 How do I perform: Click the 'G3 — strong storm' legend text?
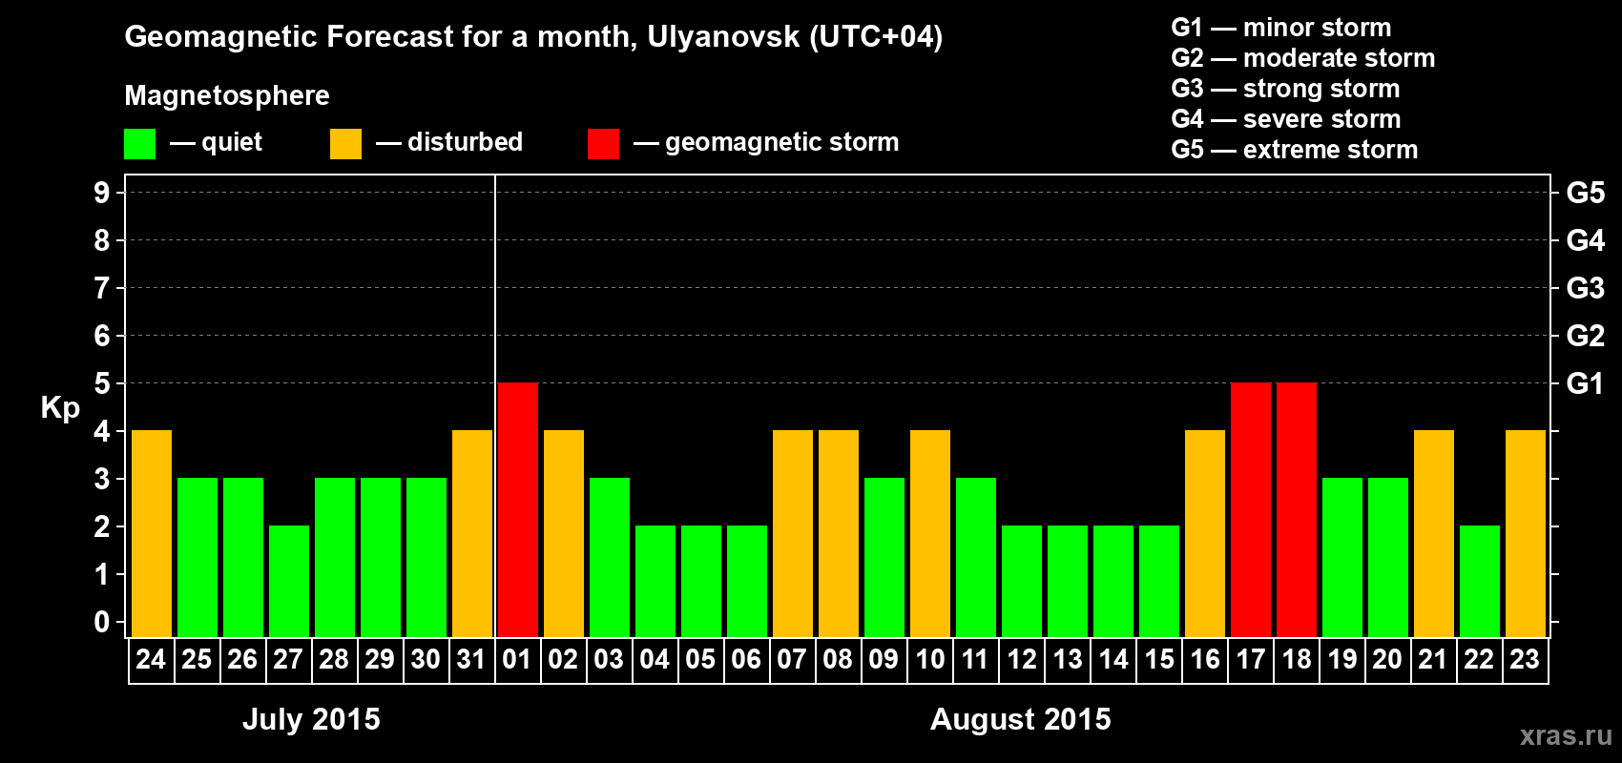1285,89
